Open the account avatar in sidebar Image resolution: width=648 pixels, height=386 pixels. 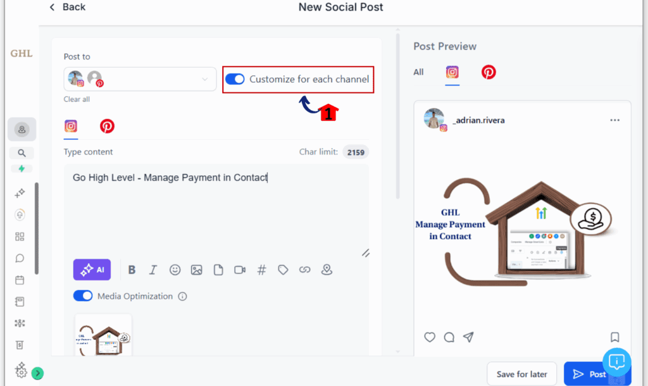pos(22,129)
